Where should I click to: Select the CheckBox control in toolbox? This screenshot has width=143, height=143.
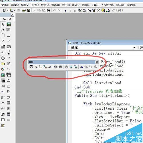(3, 41)
